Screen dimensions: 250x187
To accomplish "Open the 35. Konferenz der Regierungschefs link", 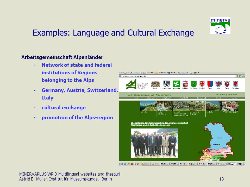I will coord(159,124).
